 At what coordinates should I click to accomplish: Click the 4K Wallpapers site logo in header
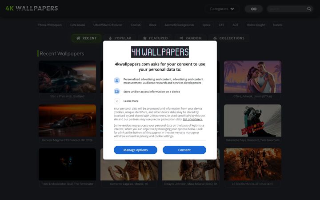tap(32, 8)
